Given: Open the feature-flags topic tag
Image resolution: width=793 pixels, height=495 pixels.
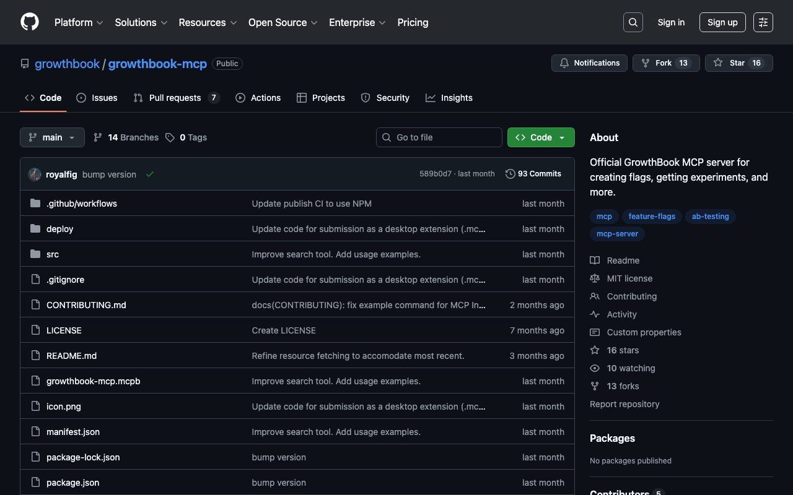Looking at the screenshot, I should [x=651, y=217].
